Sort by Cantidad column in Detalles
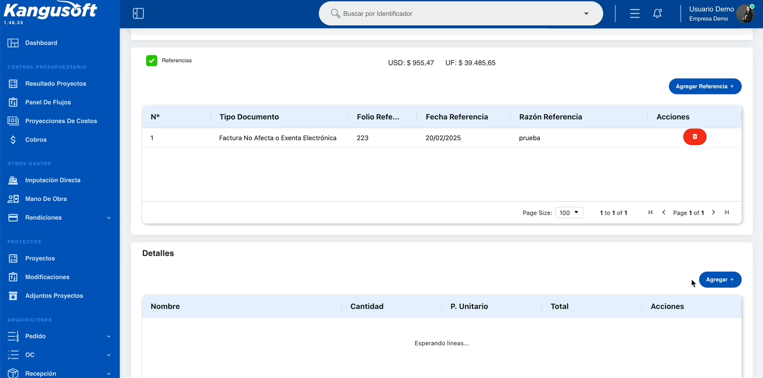 tap(367, 306)
